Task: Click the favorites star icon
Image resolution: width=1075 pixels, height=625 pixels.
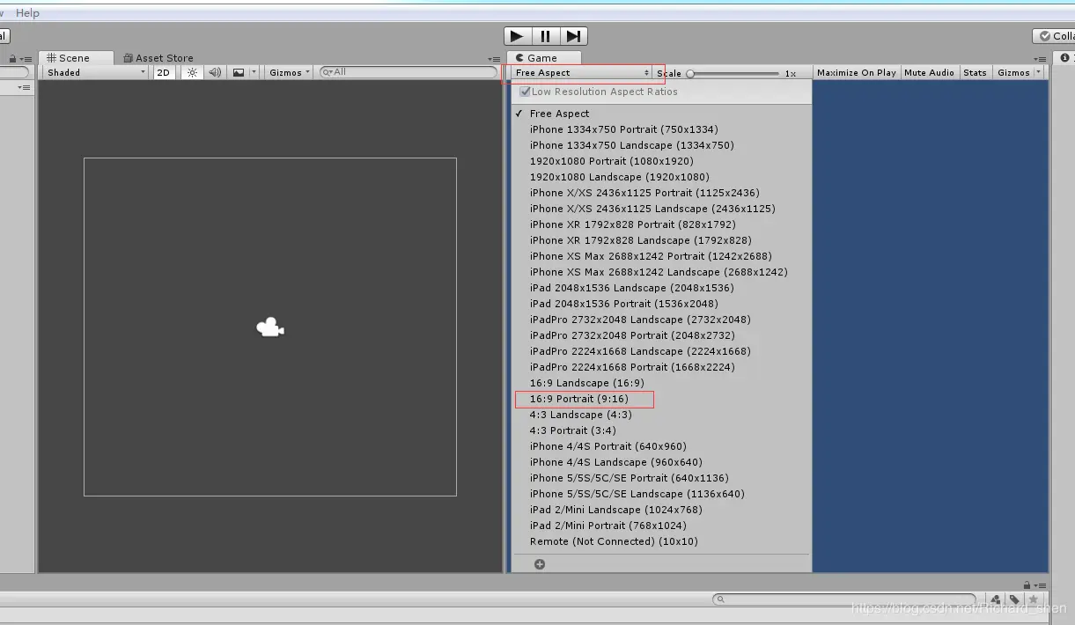Action: click(x=1033, y=599)
